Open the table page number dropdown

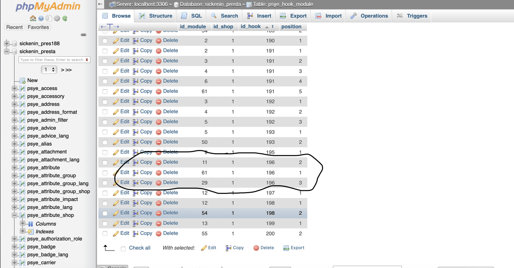(49, 70)
